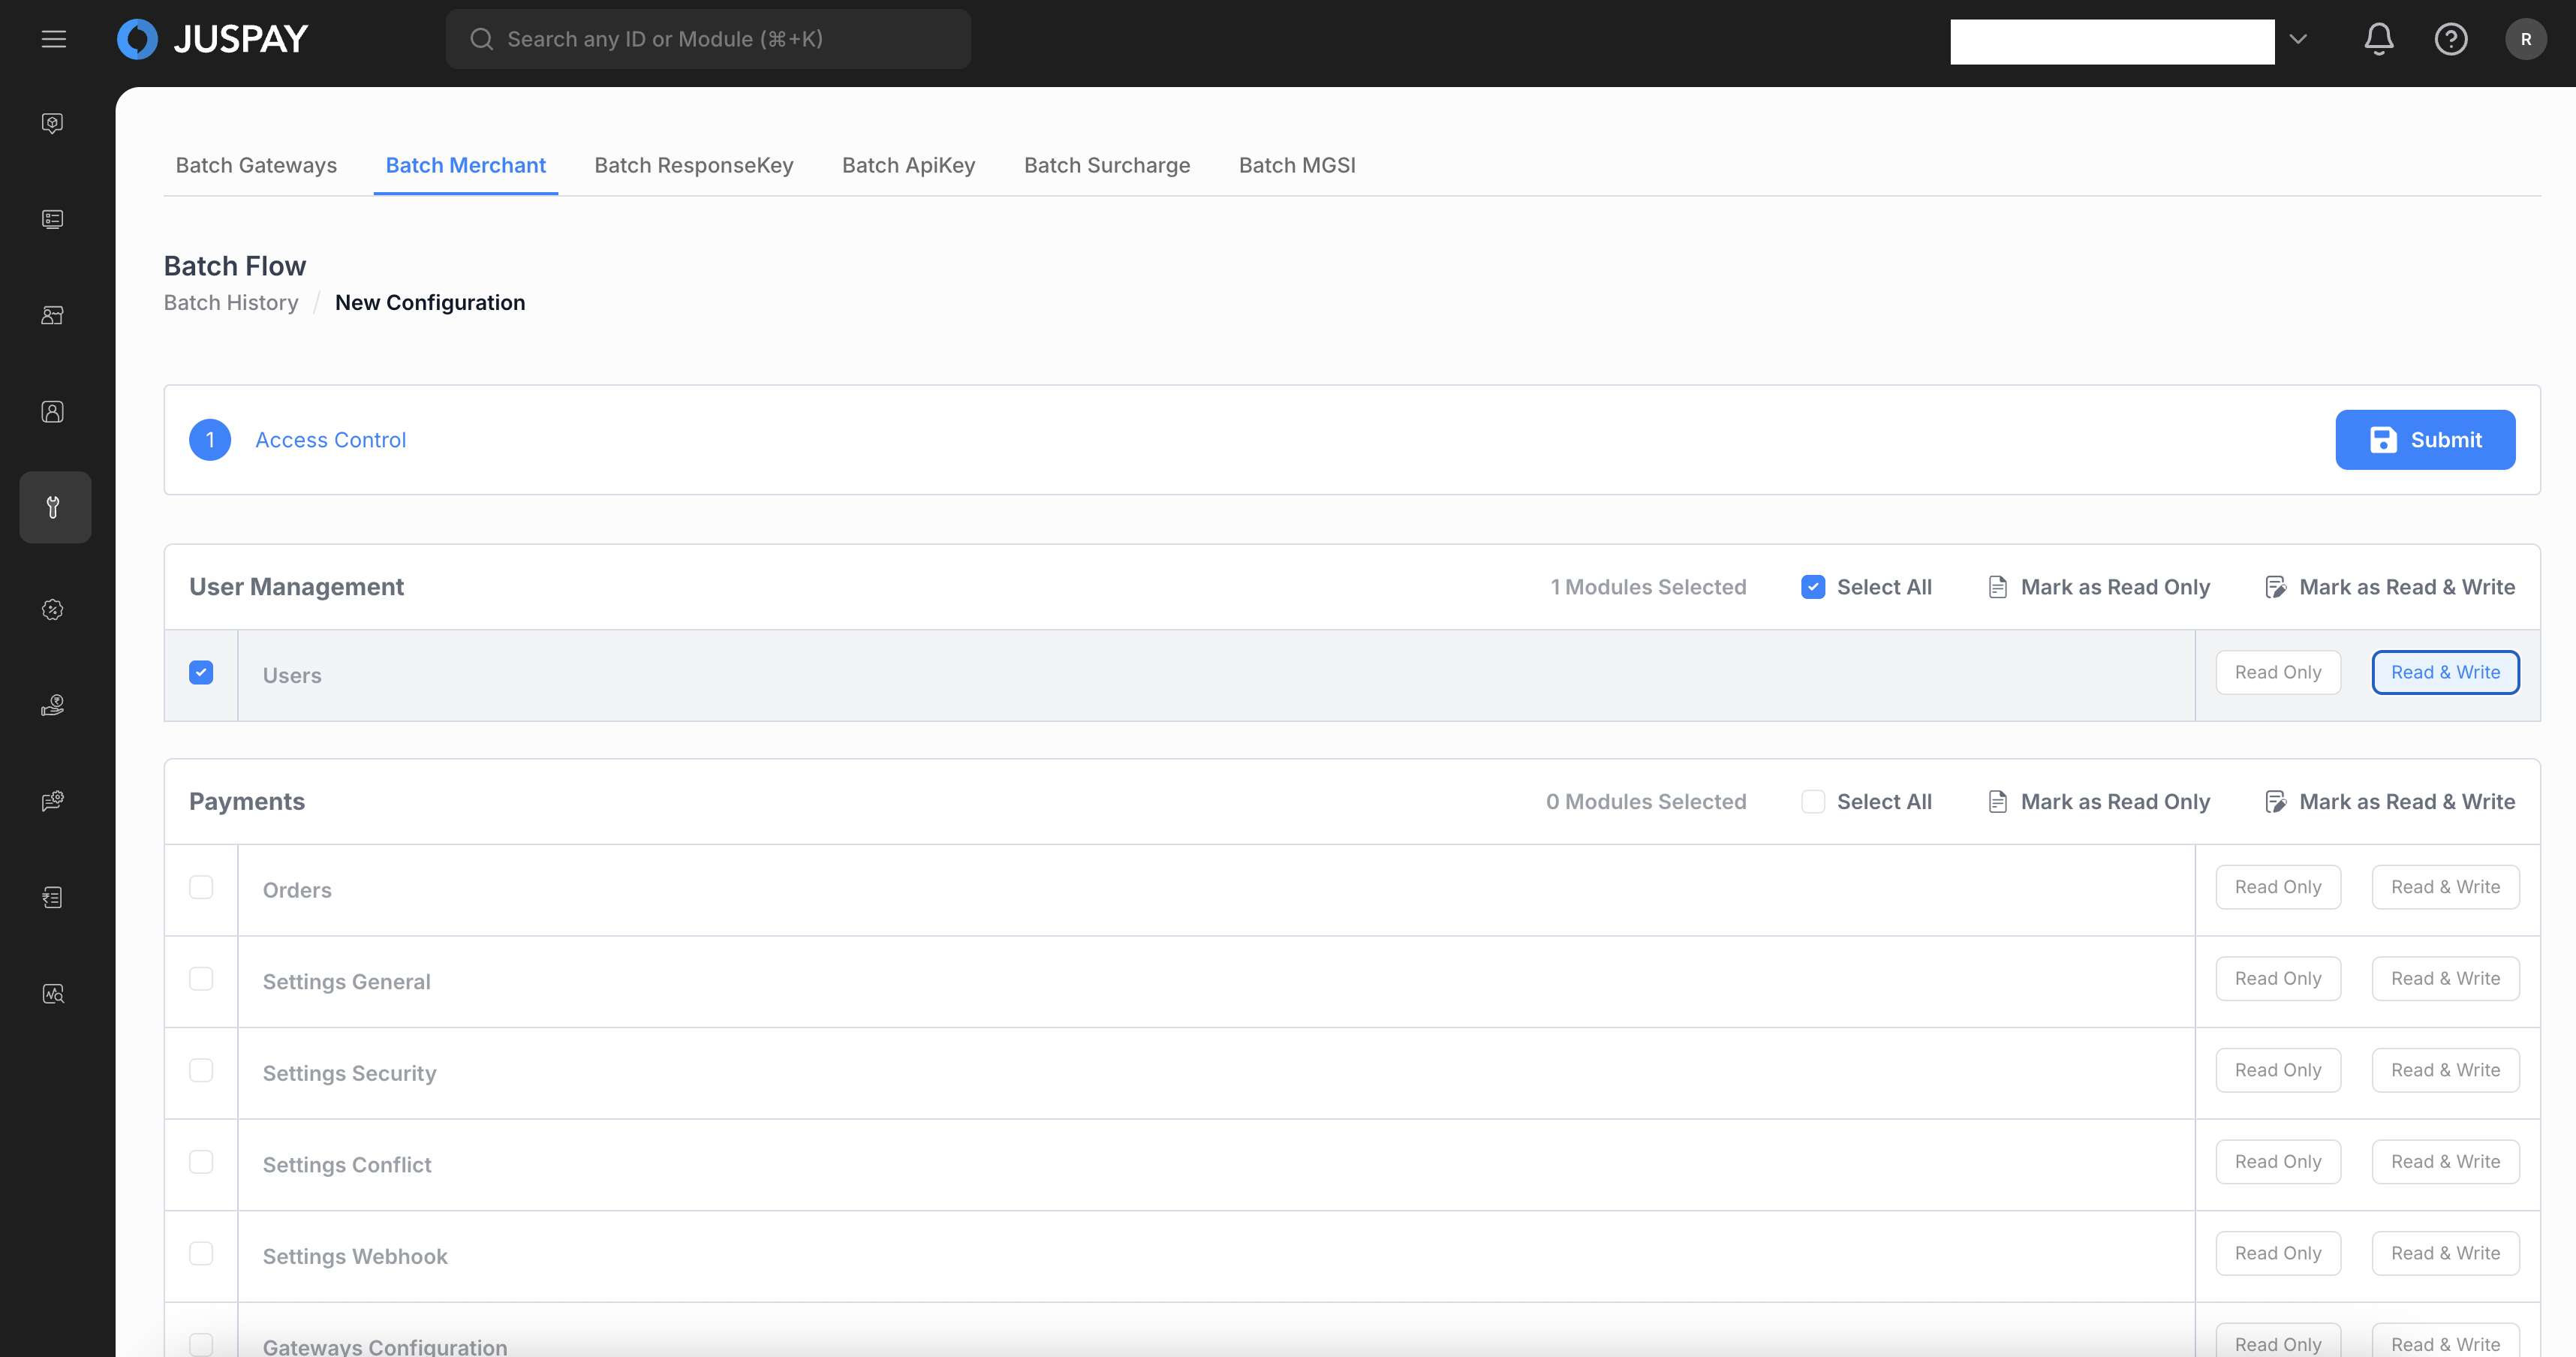The image size is (2576, 1357).
Task: Open the percent-badge offers sidebar icon
Action: click(53, 609)
